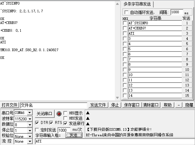Click the SSCOM5.13 upgrade download link
The height and width of the screenshot is (145, 195).
click(x=119, y=129)
